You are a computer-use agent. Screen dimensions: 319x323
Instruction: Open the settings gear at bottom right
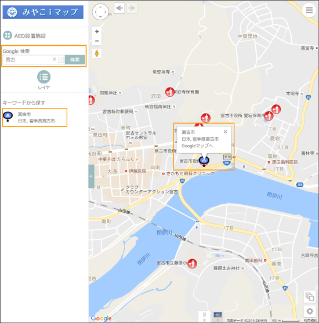click(310, 311)
